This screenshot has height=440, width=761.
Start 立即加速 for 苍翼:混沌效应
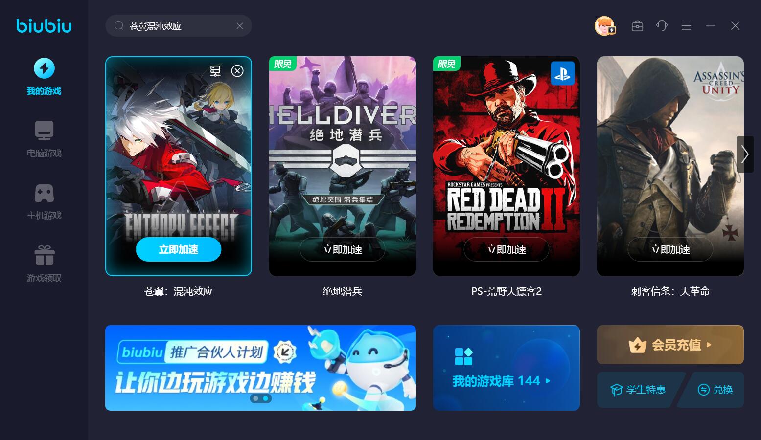click(179, 249)
